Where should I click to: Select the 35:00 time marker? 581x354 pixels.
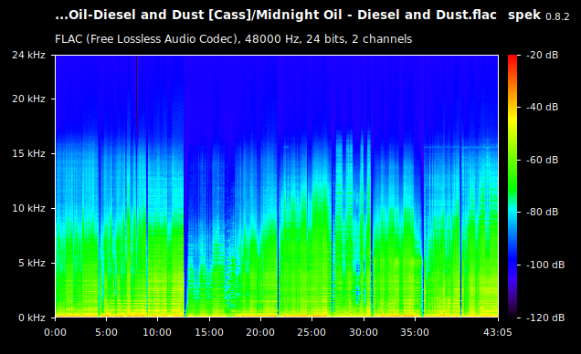(x=415, y=332)
